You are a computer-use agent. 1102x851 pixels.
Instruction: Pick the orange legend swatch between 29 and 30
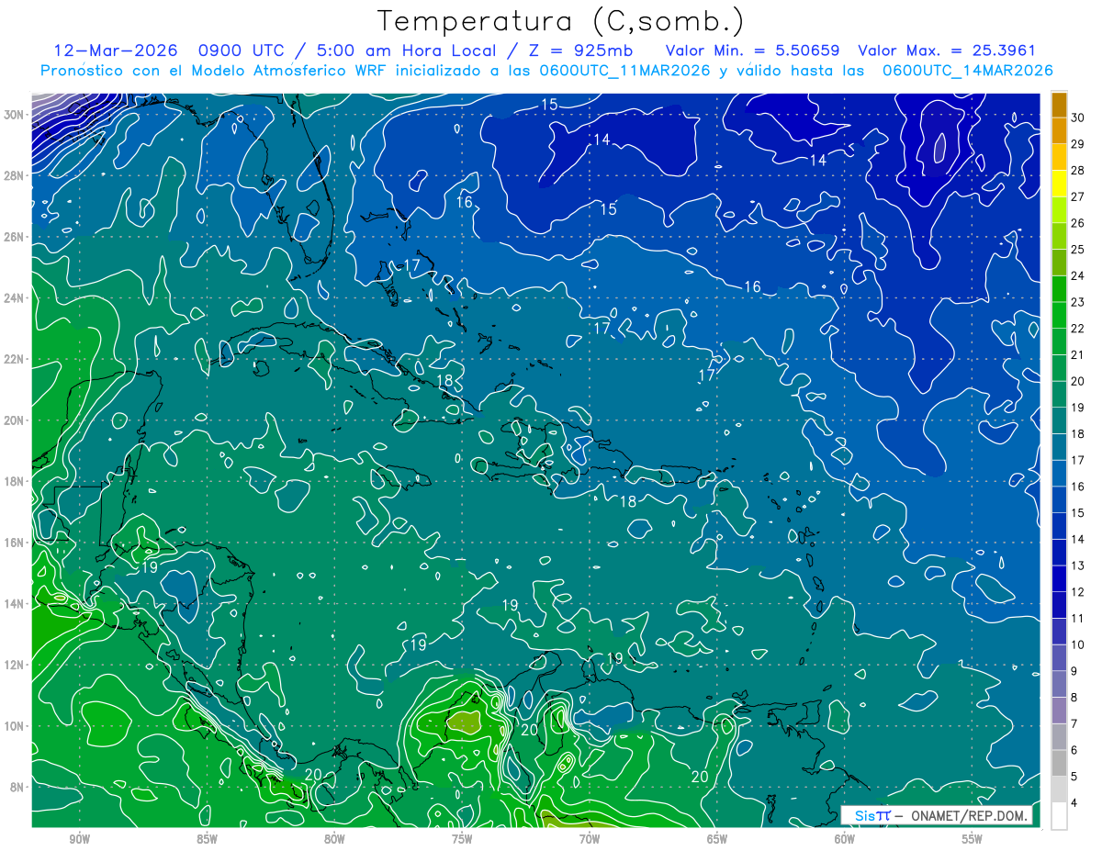pos(1059,131)
